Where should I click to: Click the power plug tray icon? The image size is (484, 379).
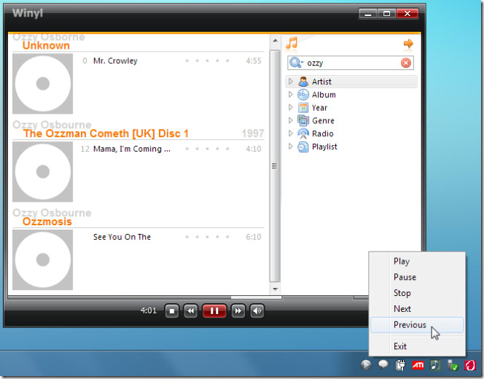400,365
